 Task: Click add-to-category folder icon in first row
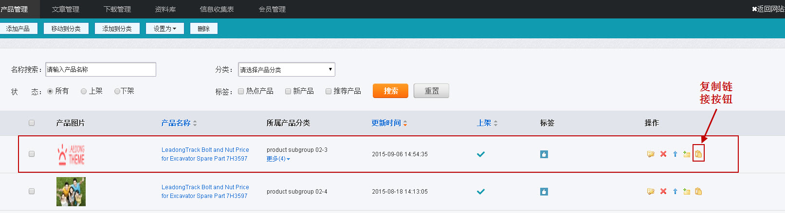[x=687, y=154]
